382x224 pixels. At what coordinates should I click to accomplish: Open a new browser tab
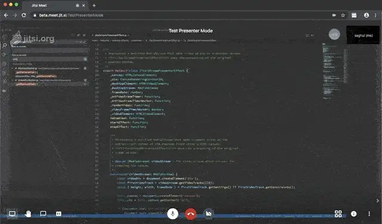(94, 5)
